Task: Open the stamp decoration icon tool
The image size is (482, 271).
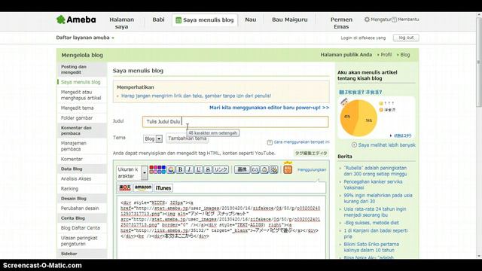Action: (x=274, y=169)
